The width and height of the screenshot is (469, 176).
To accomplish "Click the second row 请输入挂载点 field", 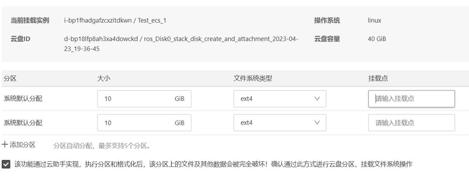I will (x=411, y=123).
